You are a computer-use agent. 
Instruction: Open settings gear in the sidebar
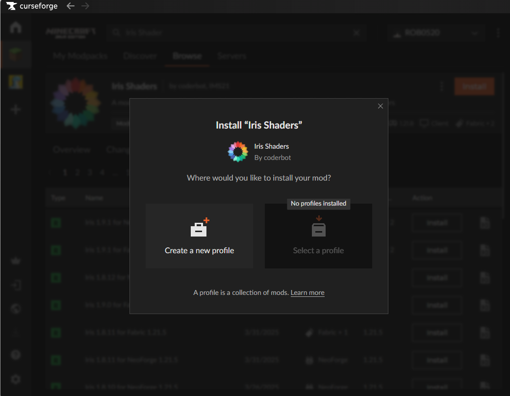(16, 379)
